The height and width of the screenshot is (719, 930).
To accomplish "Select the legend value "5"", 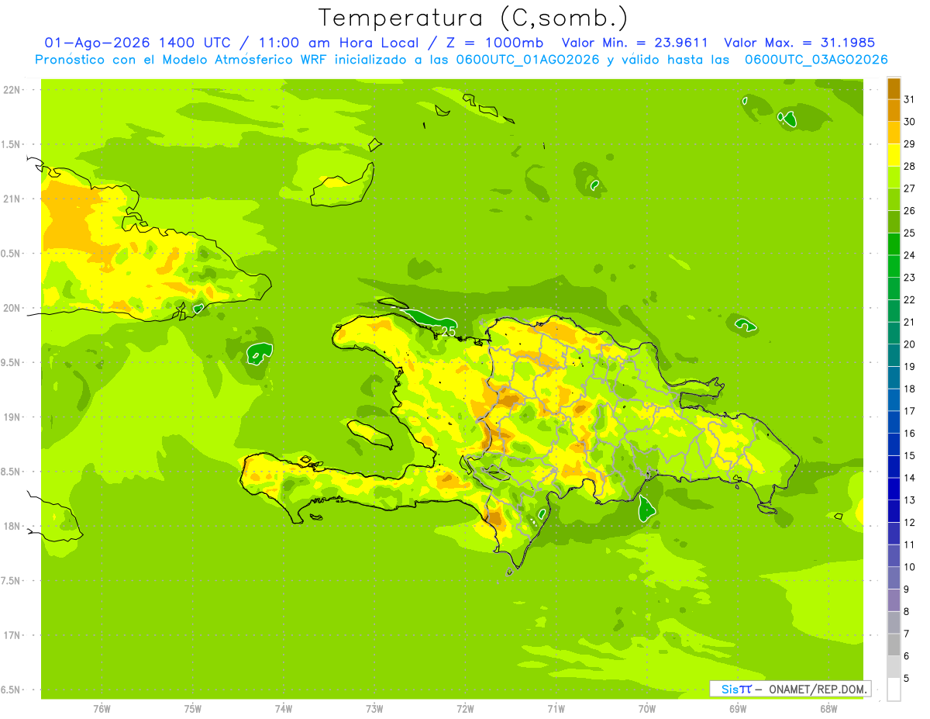I will click(906, 679).
